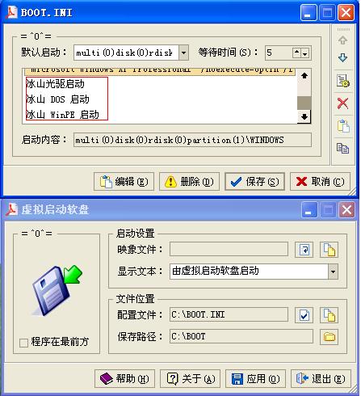Increase 等待时间 with the up spinner
Image resolution: width=361 pixels, height=396 pixels.
tap(296, 51)
